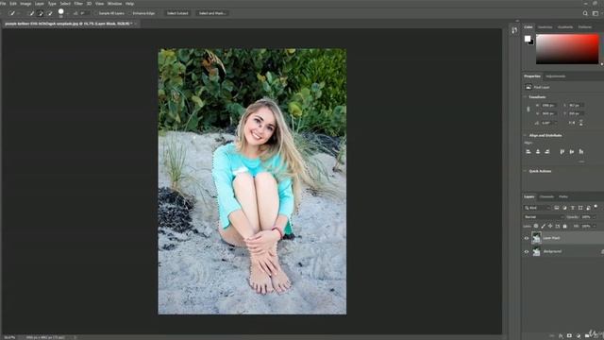Click the new adjustment layer icon
The image size is (604, 340).
(579, 336)
